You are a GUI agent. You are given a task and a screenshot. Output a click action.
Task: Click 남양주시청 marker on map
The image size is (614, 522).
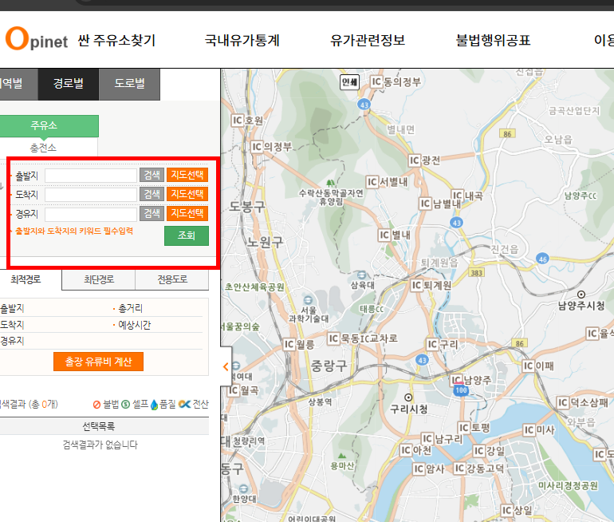point(581,295)
